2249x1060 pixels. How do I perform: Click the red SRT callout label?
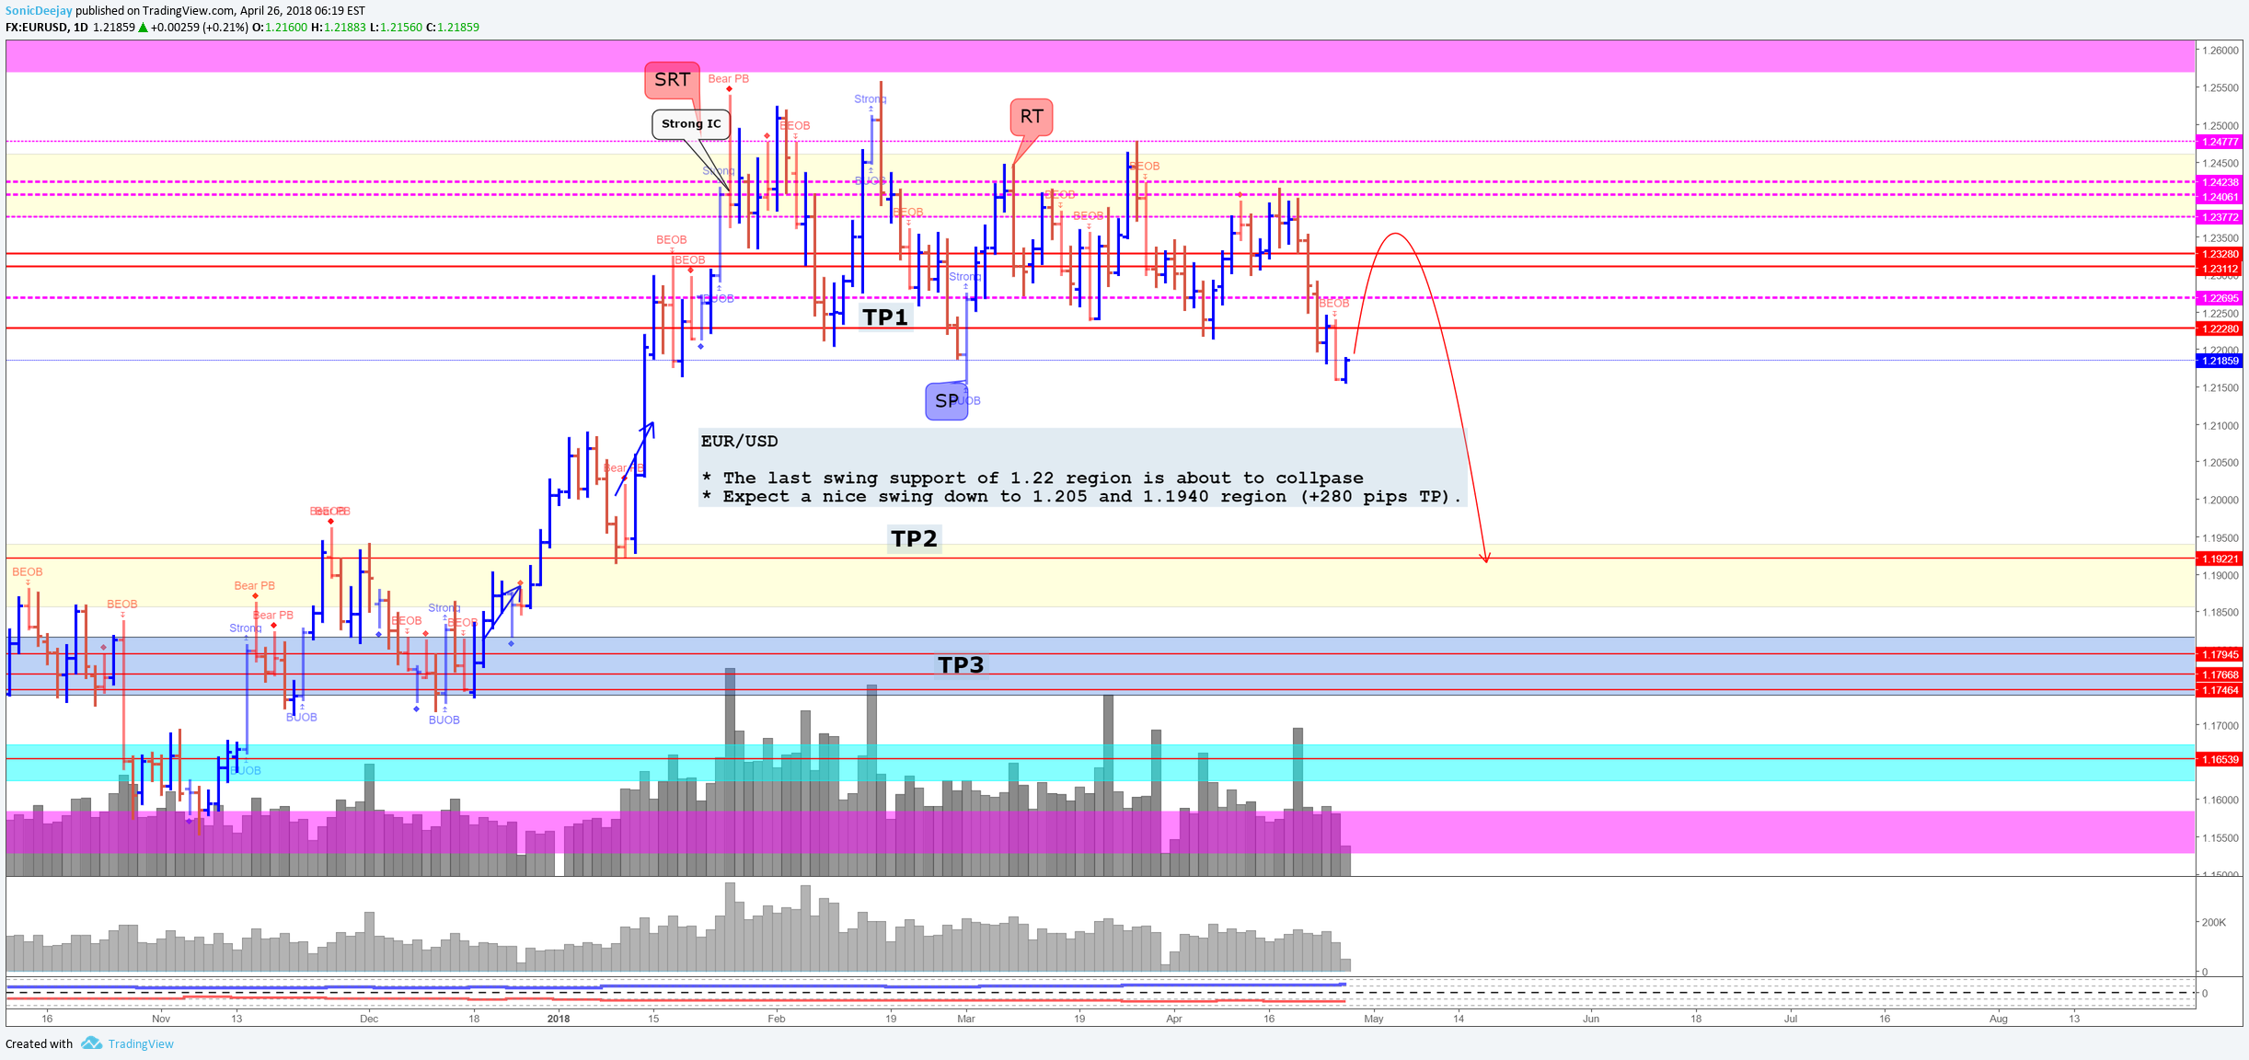pos(672,80)
